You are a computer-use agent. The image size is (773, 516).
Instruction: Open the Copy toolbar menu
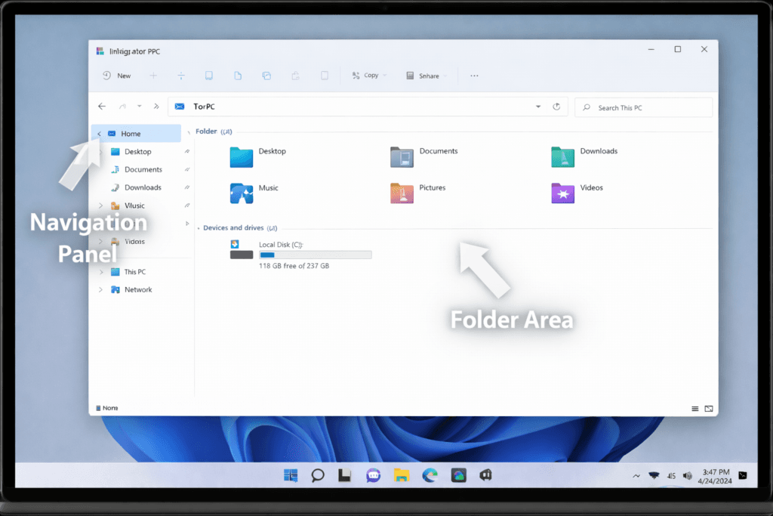(369, 76)
